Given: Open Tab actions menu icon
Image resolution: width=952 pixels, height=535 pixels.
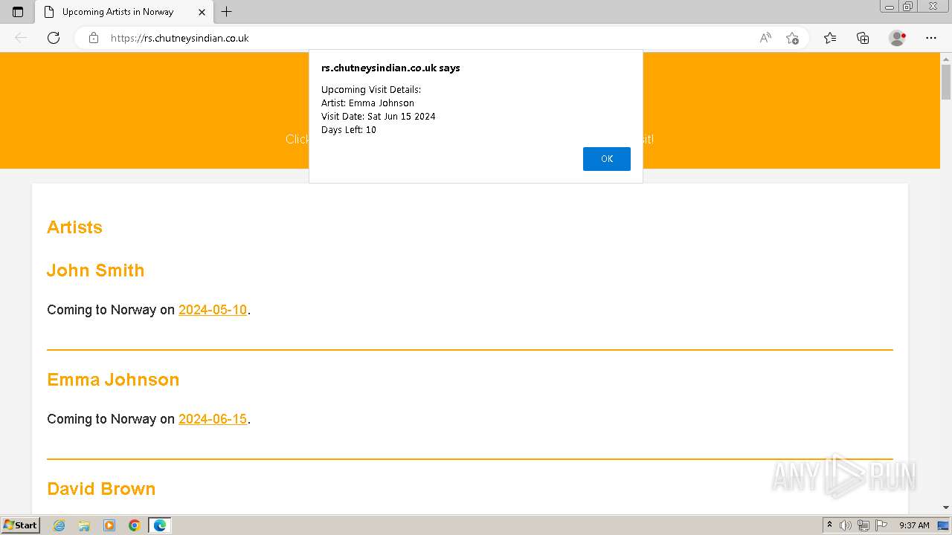Looking at the screenshot, I should [18, 12].
